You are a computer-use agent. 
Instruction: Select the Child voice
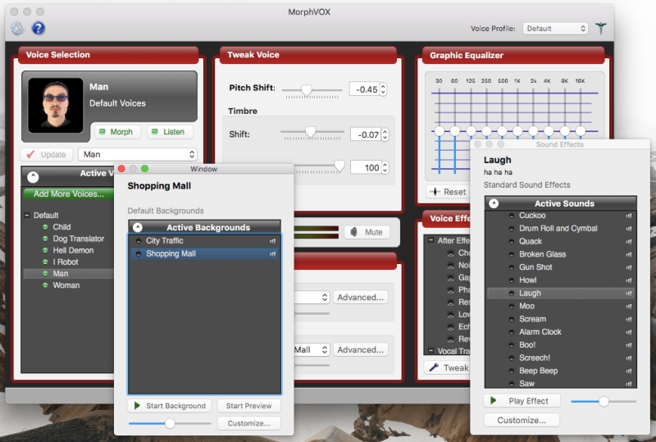tap(61, 227)
